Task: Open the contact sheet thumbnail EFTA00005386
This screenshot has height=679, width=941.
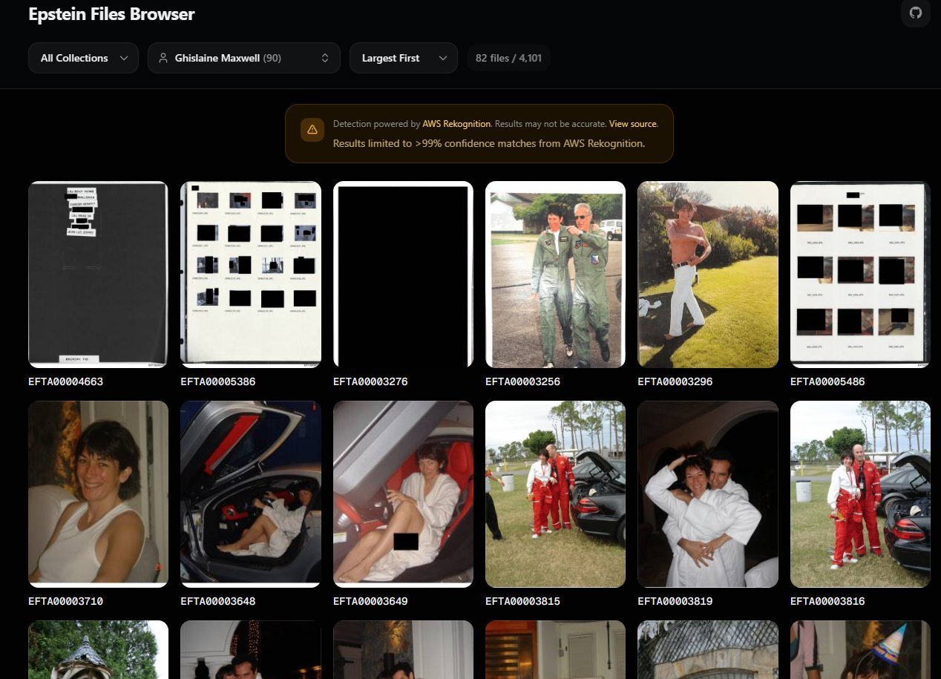Action: pyautogui.click(x=251, y=275)
